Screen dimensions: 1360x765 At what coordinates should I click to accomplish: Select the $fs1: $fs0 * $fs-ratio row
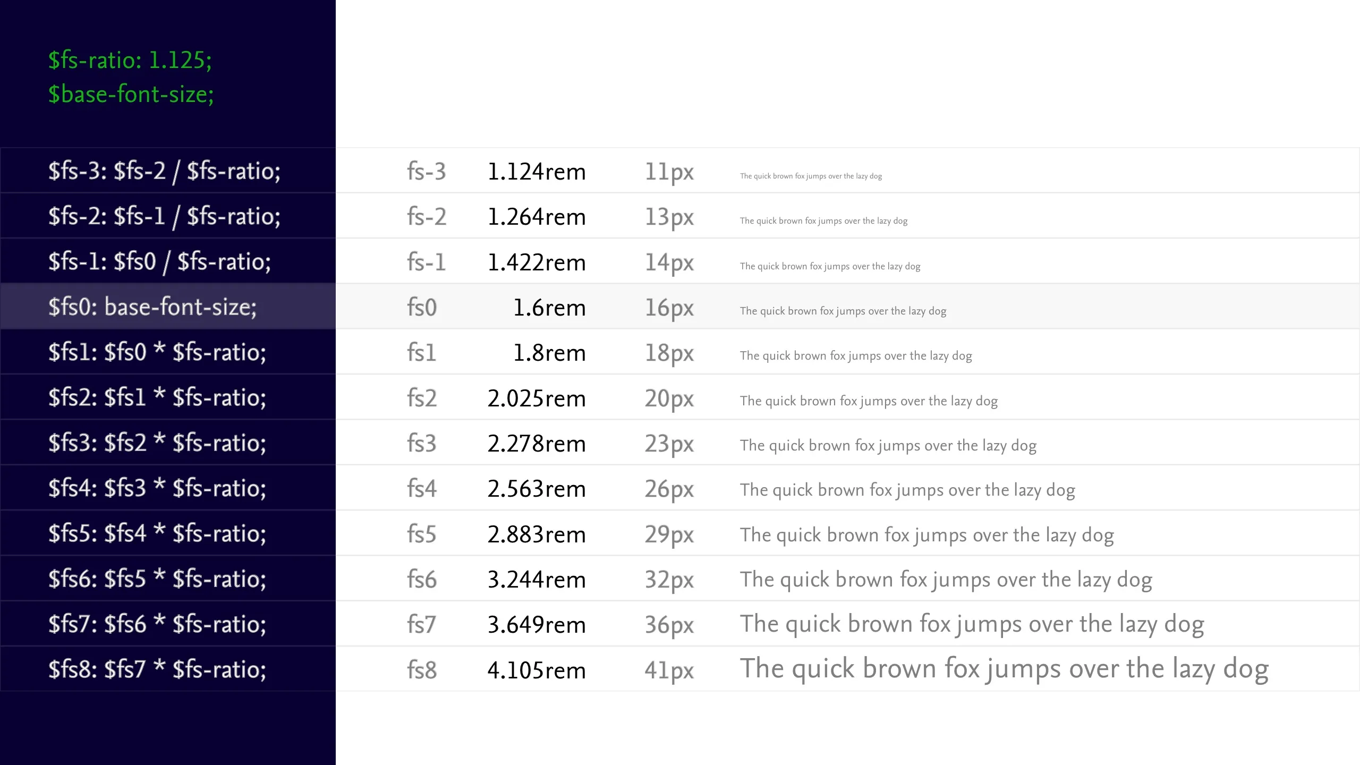coord(168,352)
